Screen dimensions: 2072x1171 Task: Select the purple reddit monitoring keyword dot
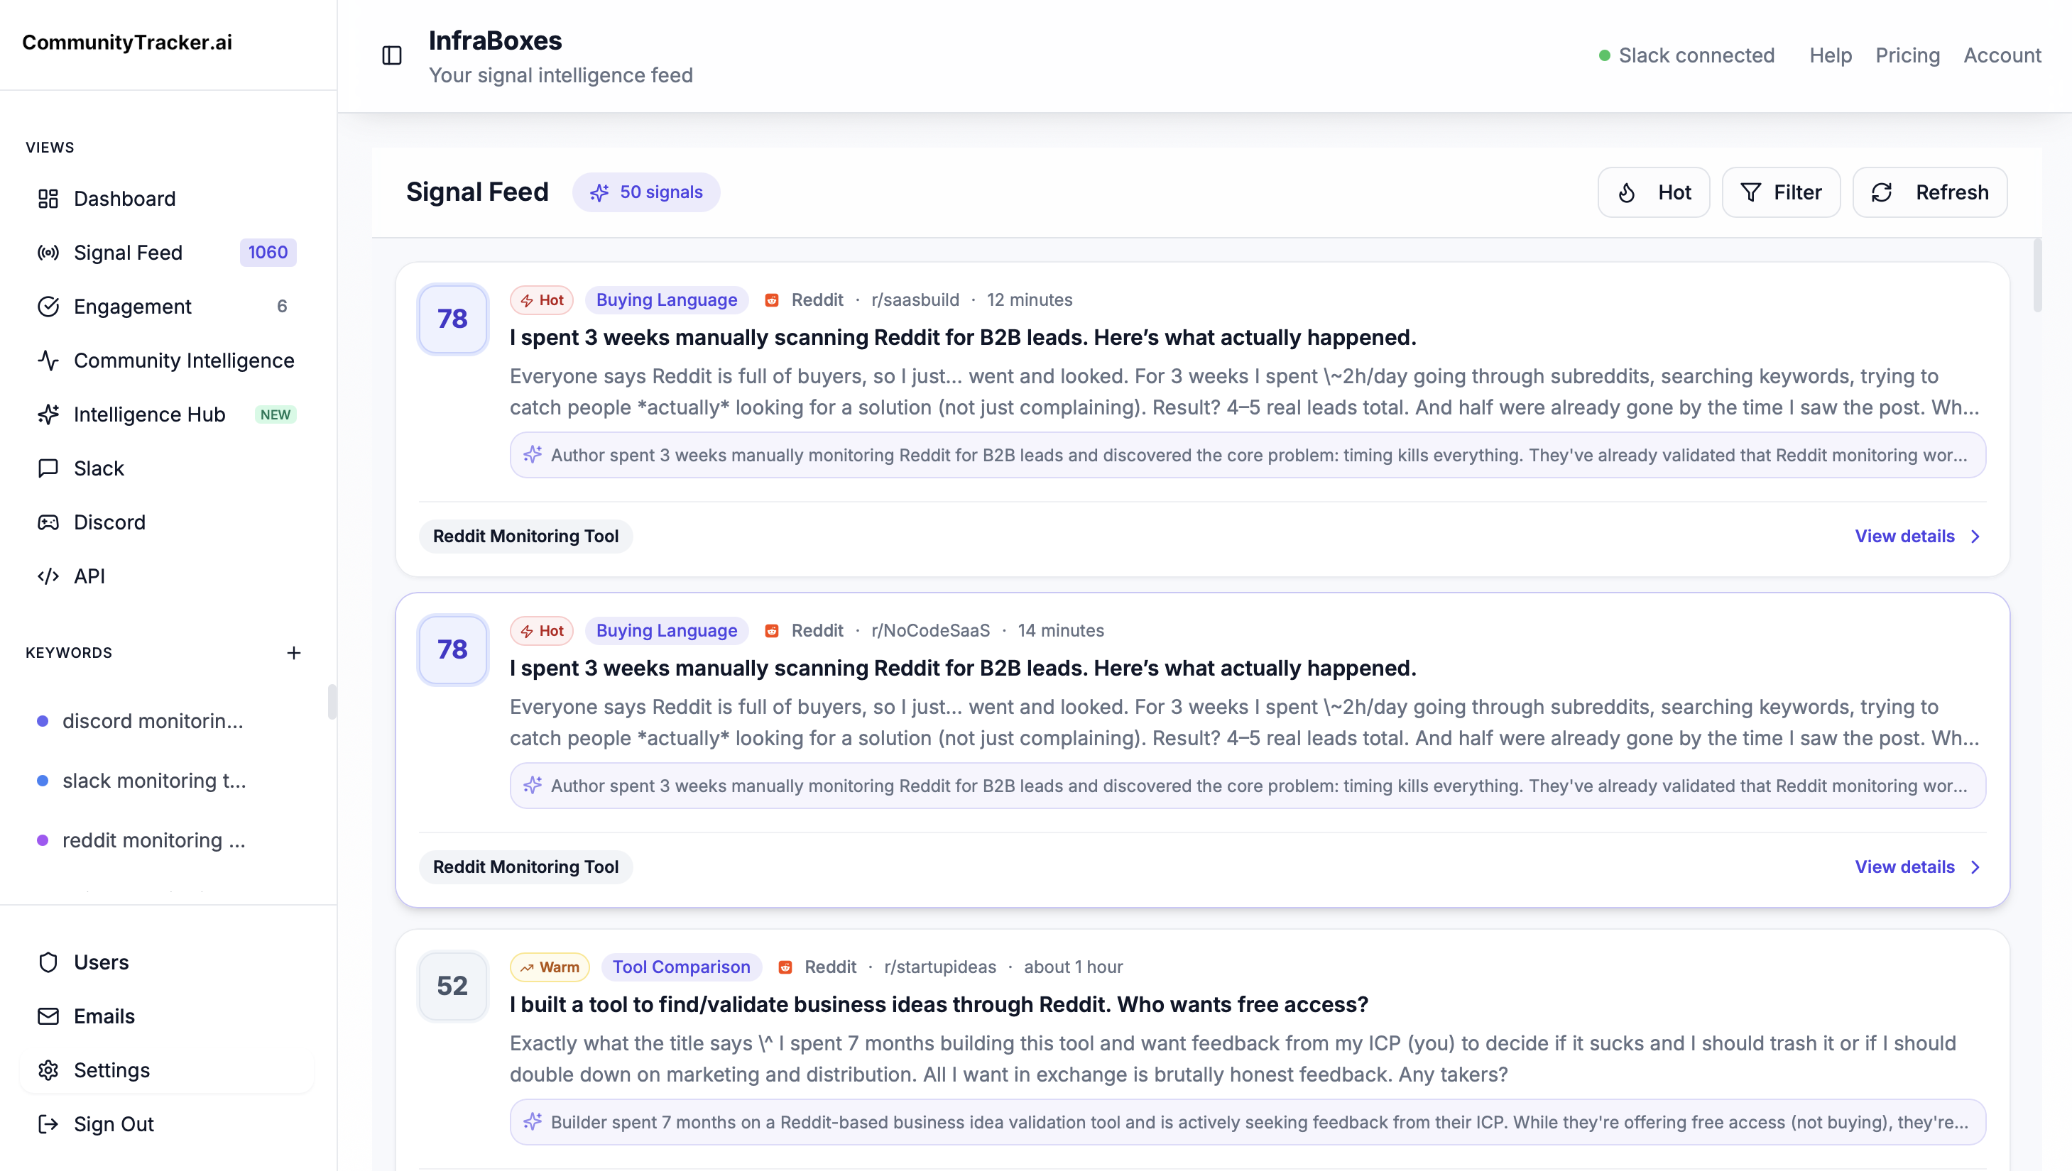click(x=43, y=840)
